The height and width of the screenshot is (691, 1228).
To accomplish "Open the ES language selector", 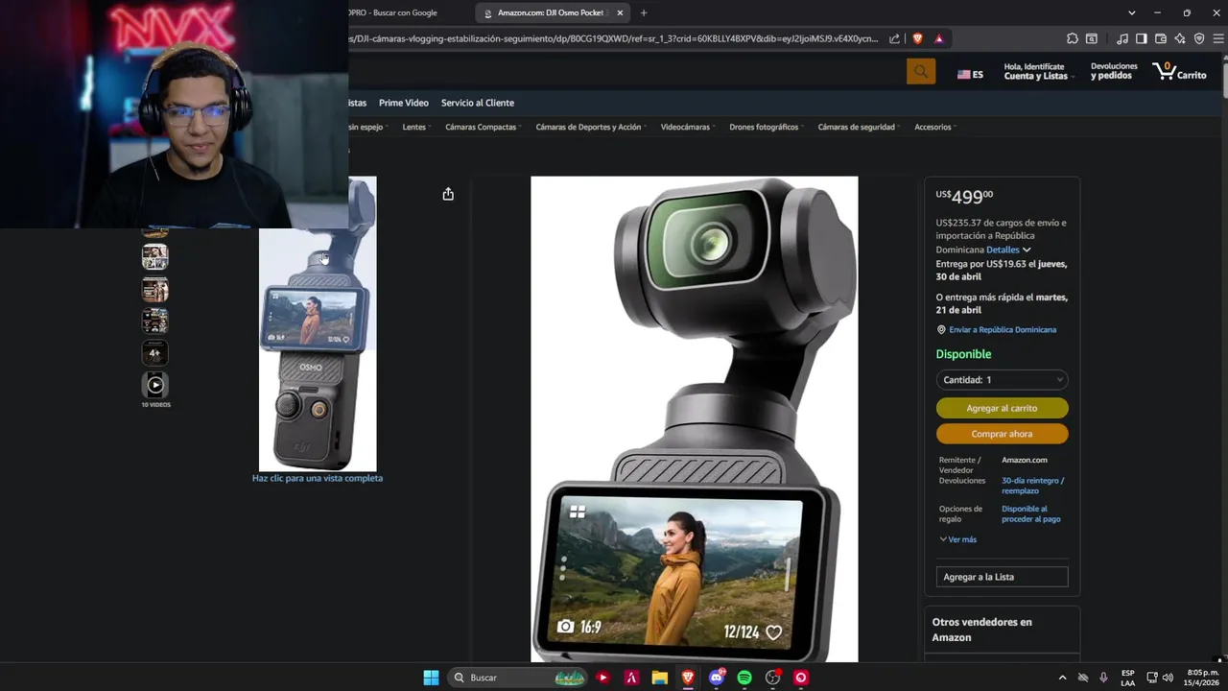I will click(970, 74).
